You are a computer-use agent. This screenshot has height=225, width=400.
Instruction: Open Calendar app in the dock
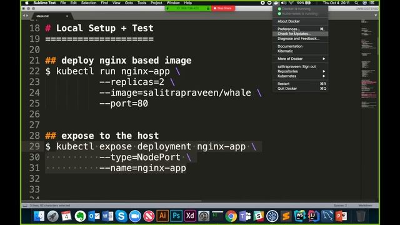tap(66, 216)
